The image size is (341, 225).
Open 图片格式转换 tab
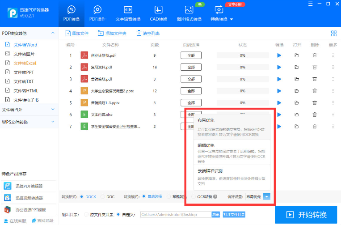(x=189, y=13)
